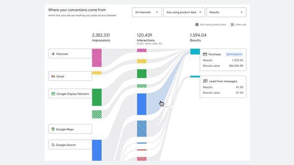The image size is (294, 165).
Task: Select the Discover channel box
Action: click(70, 54)
